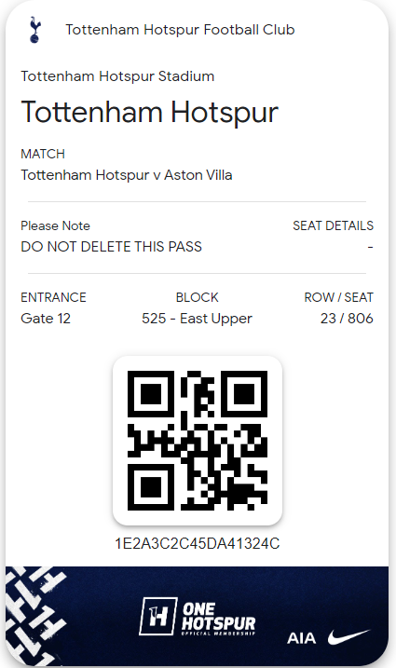Click the Tottenham cockerel crest logo
Screen dimensions: 396x668
pyautogui.click(x=34, y=30)
